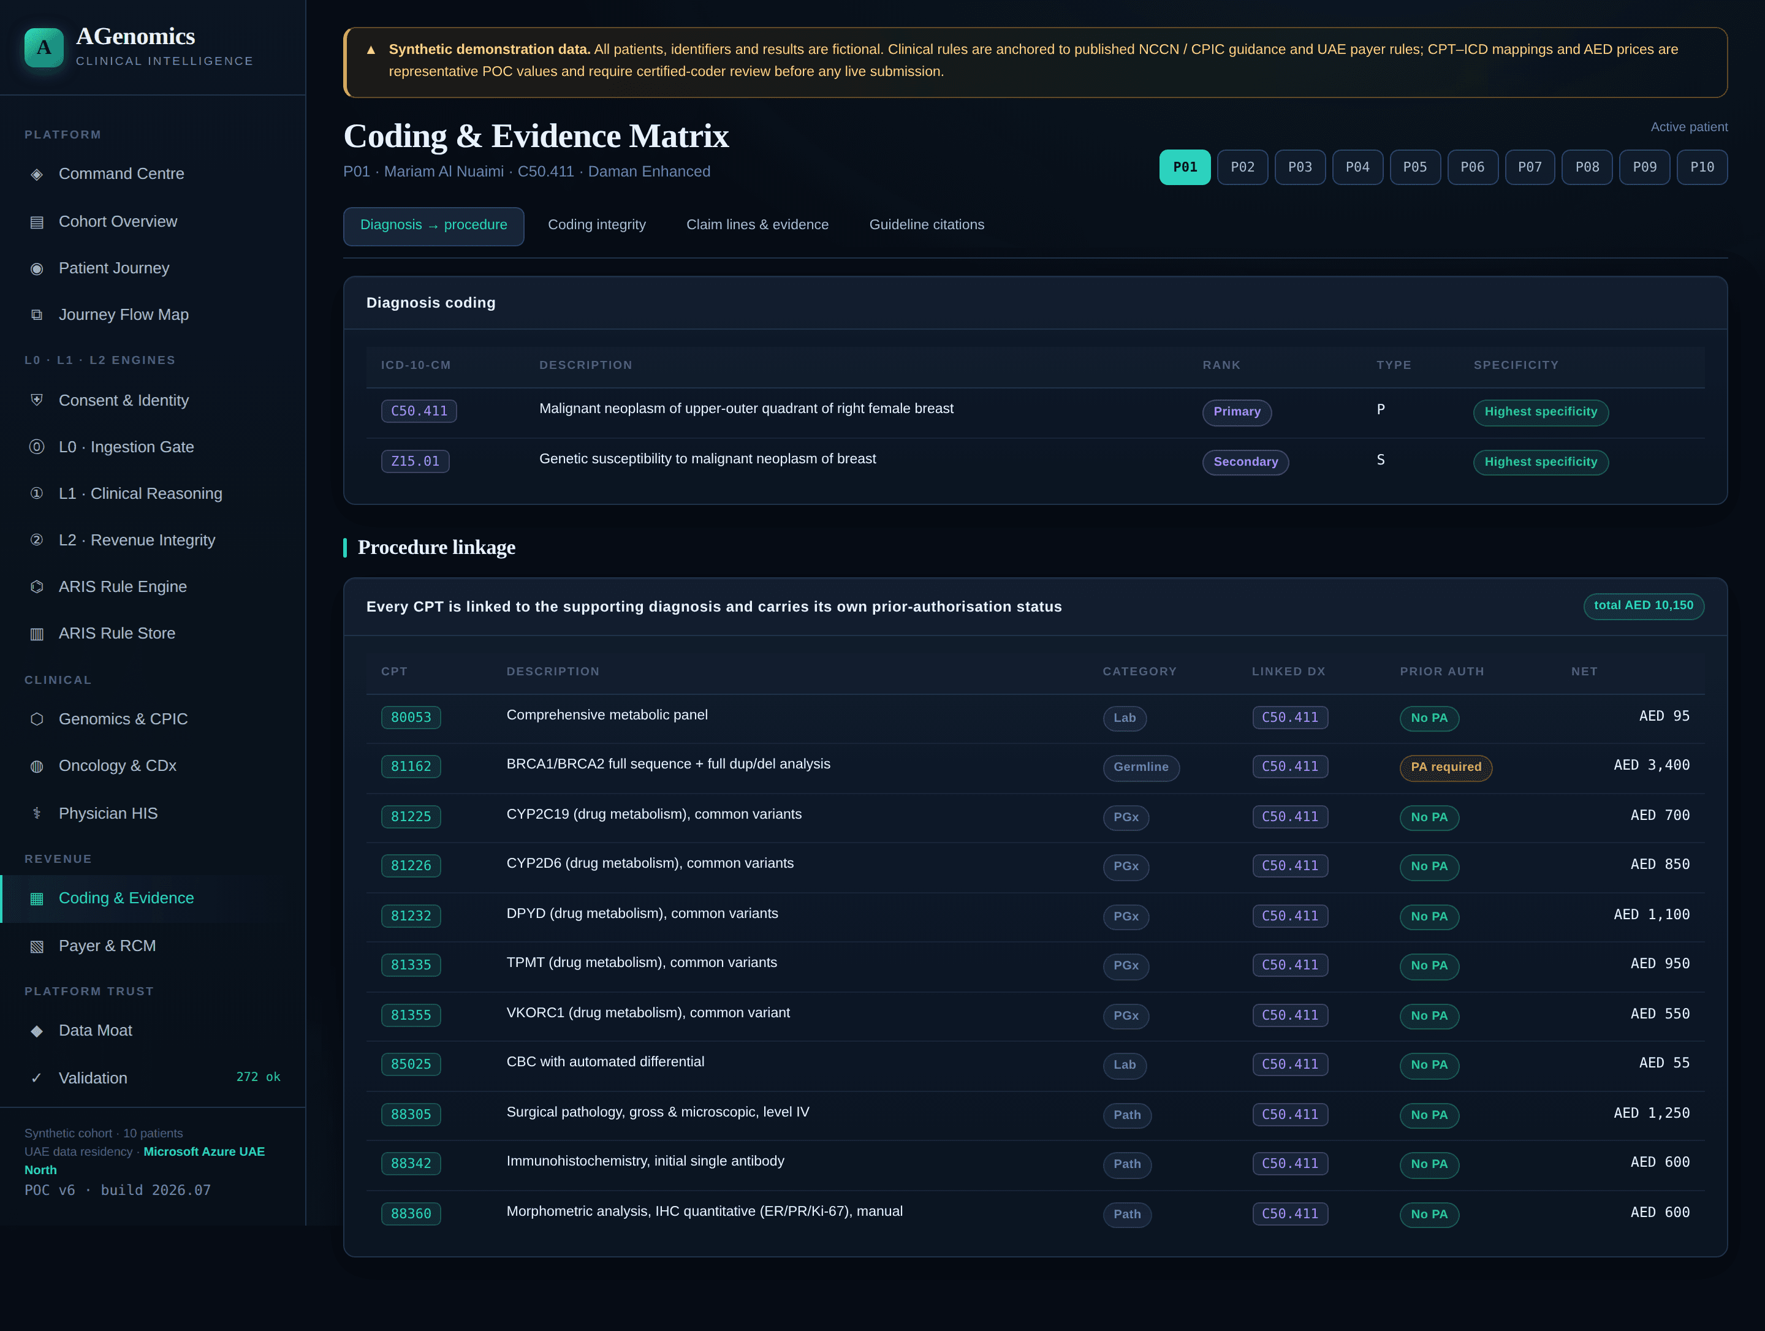The image size is (1765, 1331).
Task: Switch to the Guideline citations tab
Action: [x=927, y=225]
